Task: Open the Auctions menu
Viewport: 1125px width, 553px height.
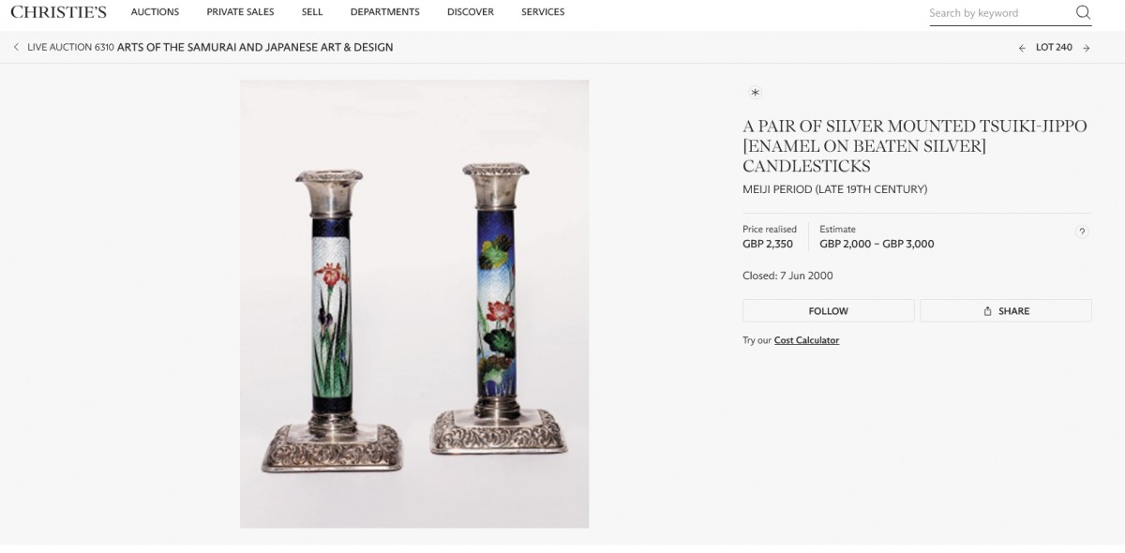Action: click(x=155, y=12)
